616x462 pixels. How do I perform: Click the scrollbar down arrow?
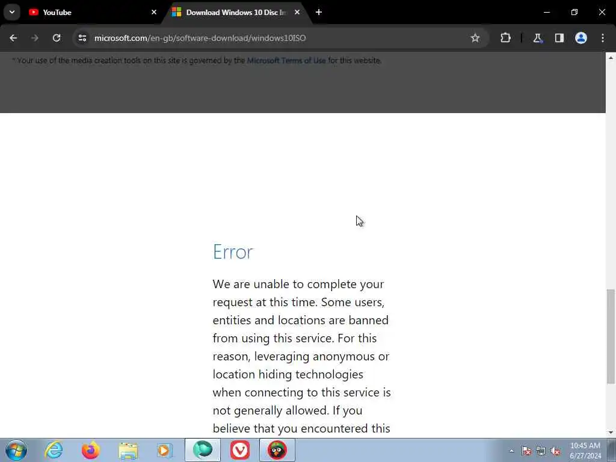611,433
